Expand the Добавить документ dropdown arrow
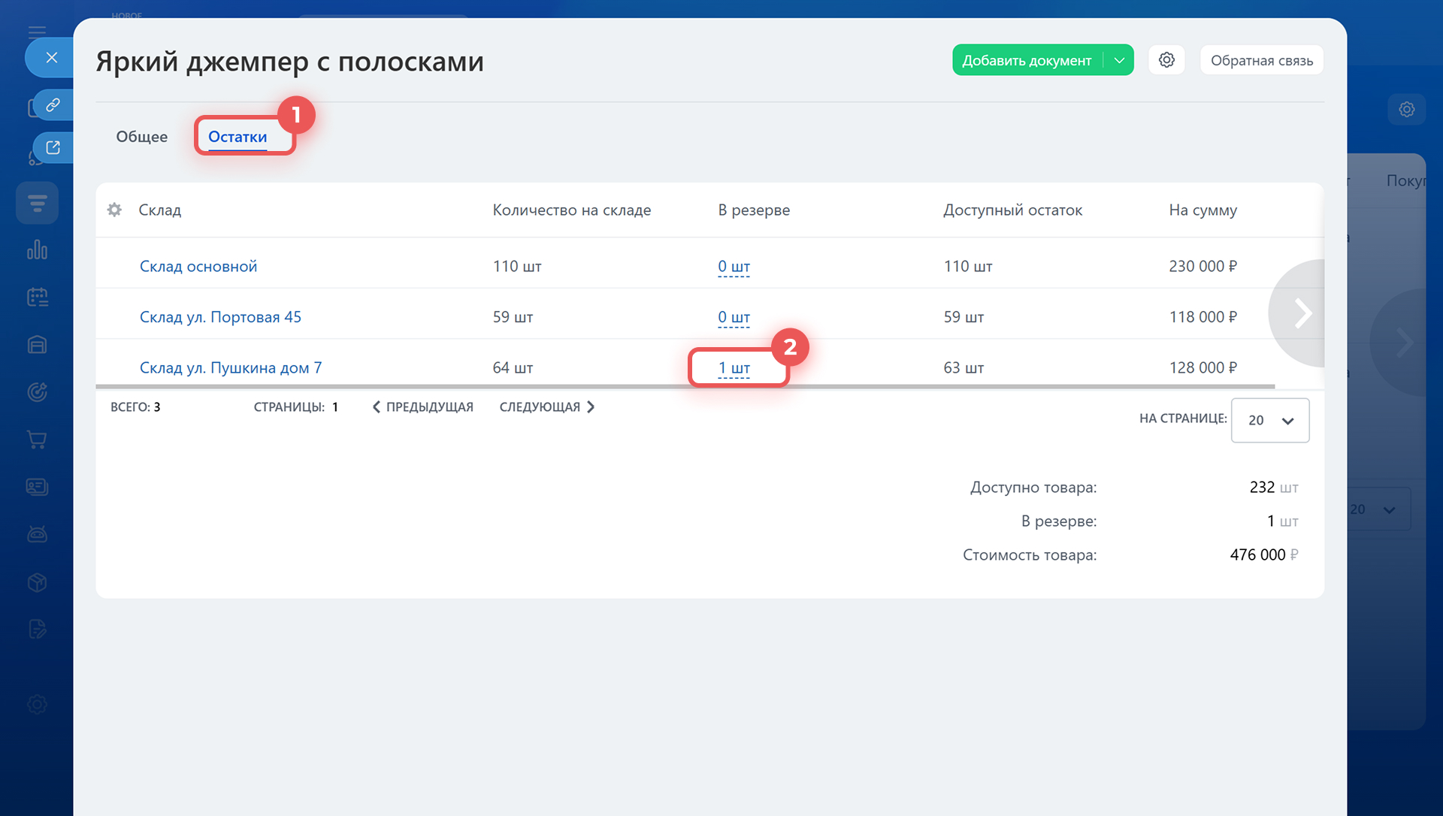The height and width of the screenshot is (816, 1443). click(x=1119, y=60)
